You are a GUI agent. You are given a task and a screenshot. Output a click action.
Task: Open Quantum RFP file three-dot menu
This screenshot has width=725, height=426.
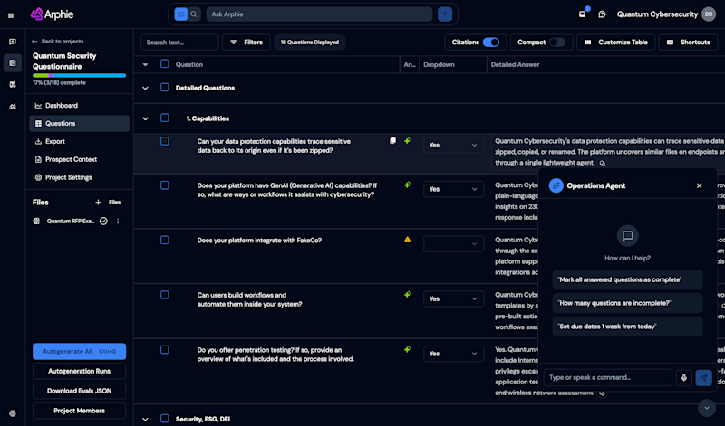click(118, 221)
